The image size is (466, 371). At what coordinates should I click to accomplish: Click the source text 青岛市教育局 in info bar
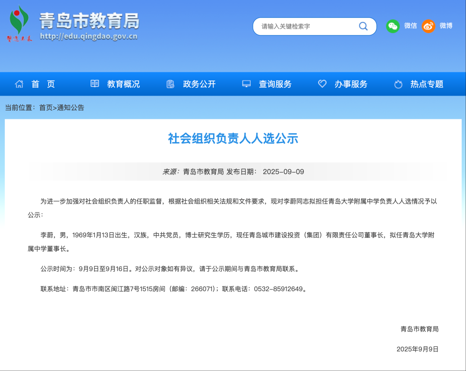203,171
